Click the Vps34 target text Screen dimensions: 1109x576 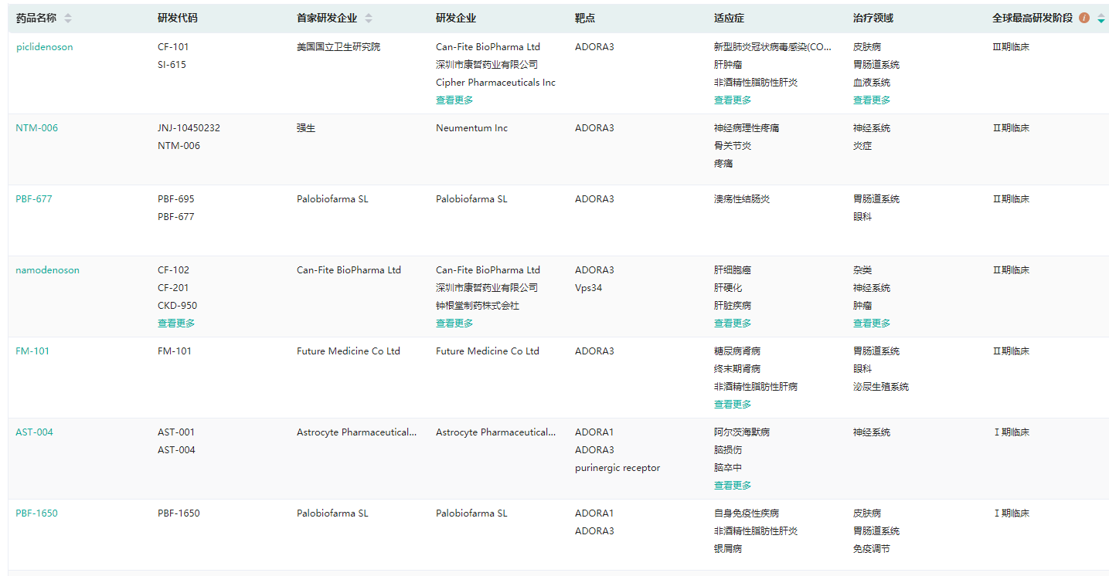[588, 288]
